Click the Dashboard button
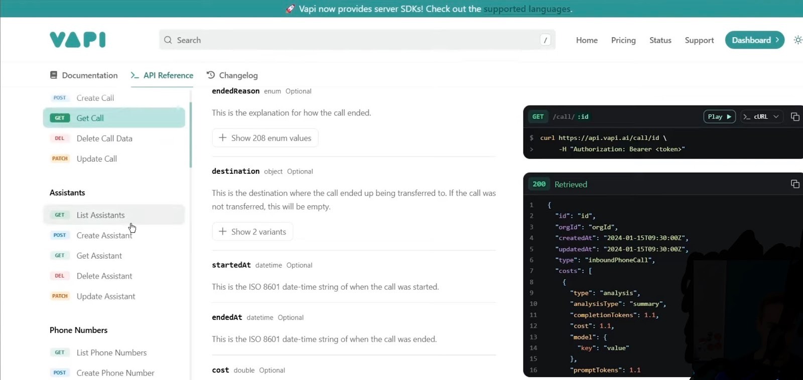Viewport: 803px width, 380px height. (x=754, y=40)
